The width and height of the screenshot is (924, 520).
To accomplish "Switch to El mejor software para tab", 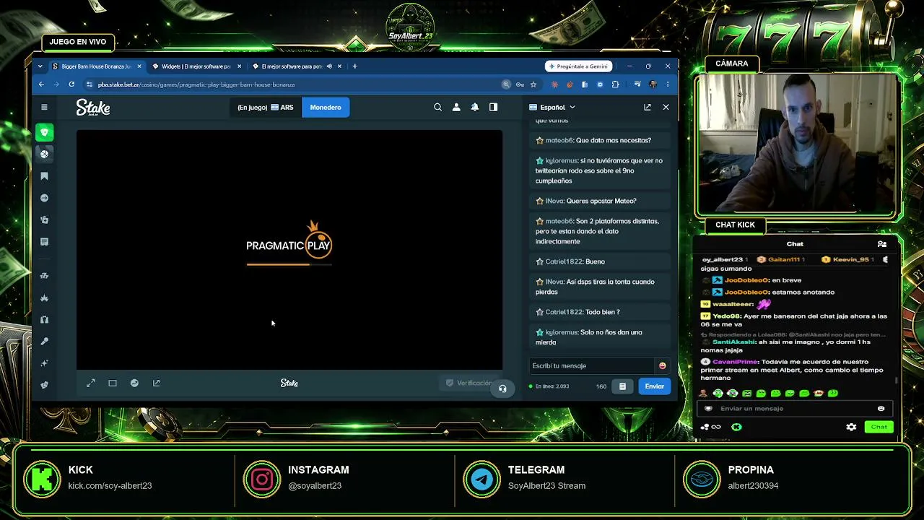I will [296, 66].
